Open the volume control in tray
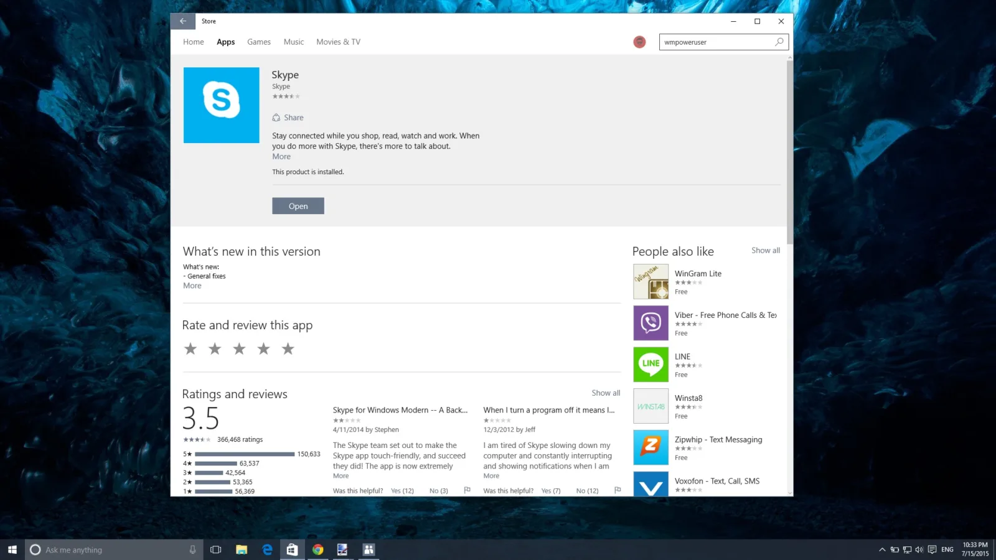Viewport: 996px width, 560px height. [x=919, y=549]
